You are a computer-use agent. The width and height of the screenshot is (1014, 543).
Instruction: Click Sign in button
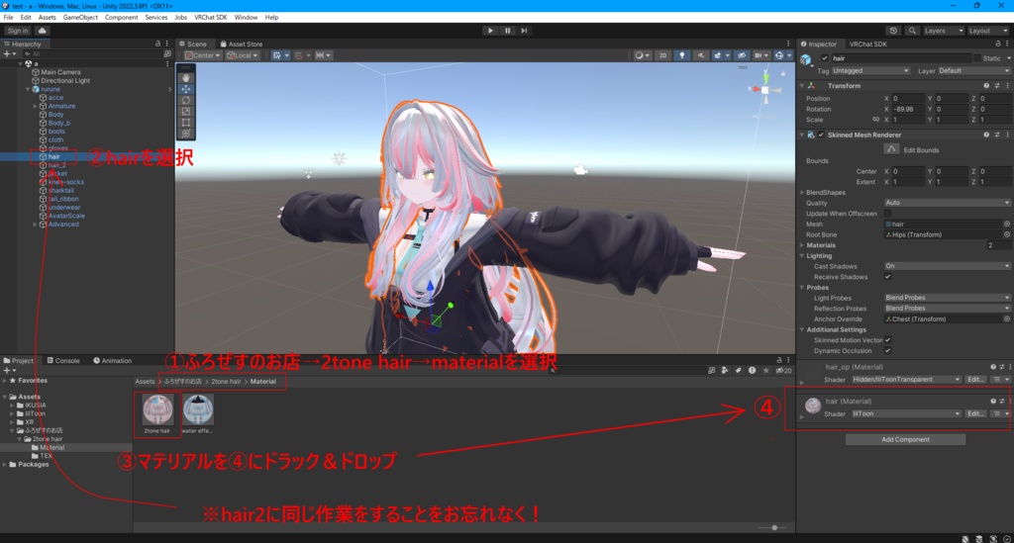[x=18, y=31]
